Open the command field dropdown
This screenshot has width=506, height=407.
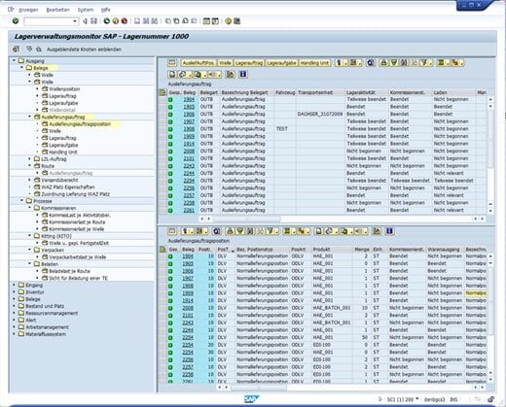(x=75, y=21)
